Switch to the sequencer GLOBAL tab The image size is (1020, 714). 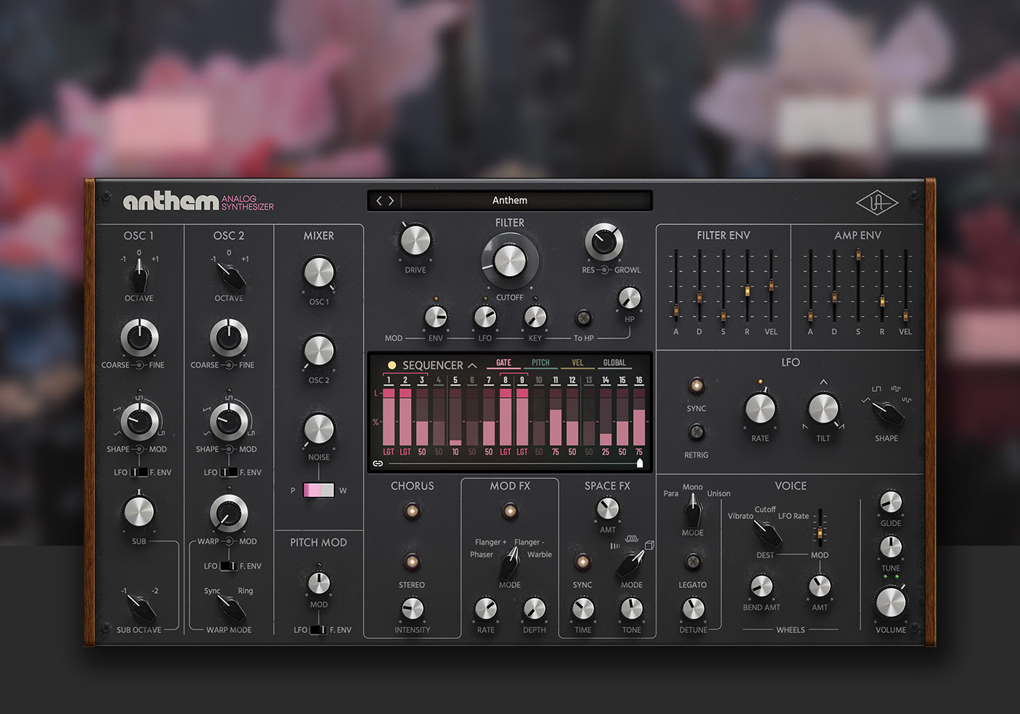615,363
